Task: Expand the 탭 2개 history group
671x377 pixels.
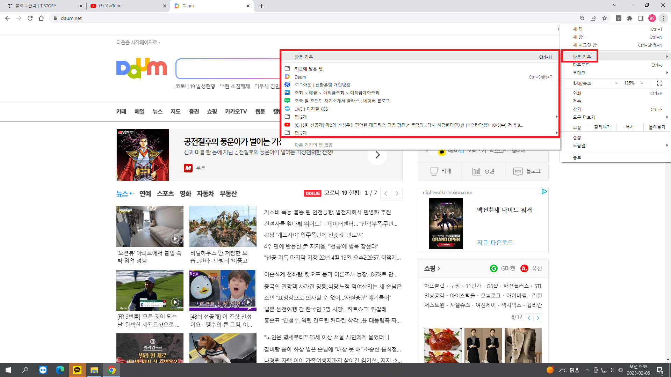Action: (420, 117)
